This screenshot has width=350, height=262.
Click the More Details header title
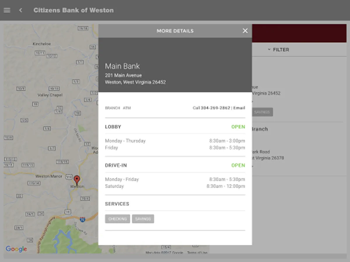pyautogui.click(x=175, y=31)
